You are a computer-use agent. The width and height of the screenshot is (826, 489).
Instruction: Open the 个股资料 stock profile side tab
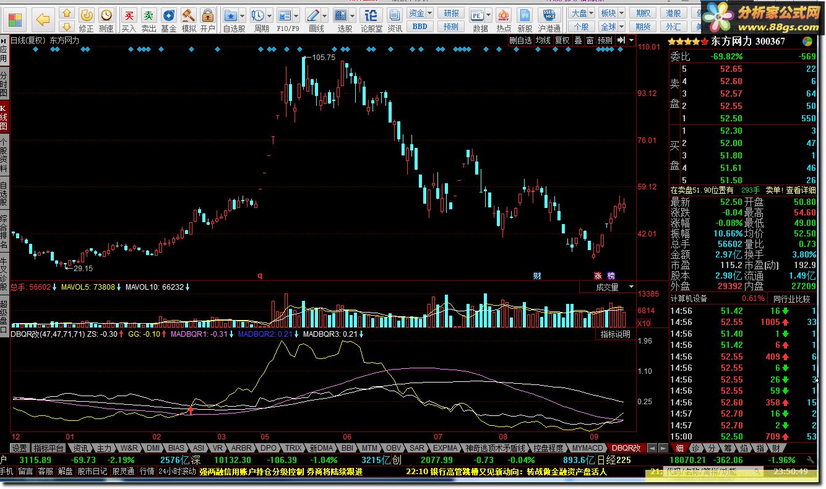coord(4,156)
